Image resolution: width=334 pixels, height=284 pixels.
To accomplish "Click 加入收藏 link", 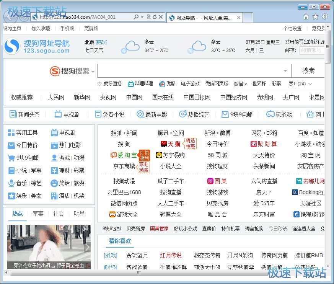I will [x=41, y=28].
